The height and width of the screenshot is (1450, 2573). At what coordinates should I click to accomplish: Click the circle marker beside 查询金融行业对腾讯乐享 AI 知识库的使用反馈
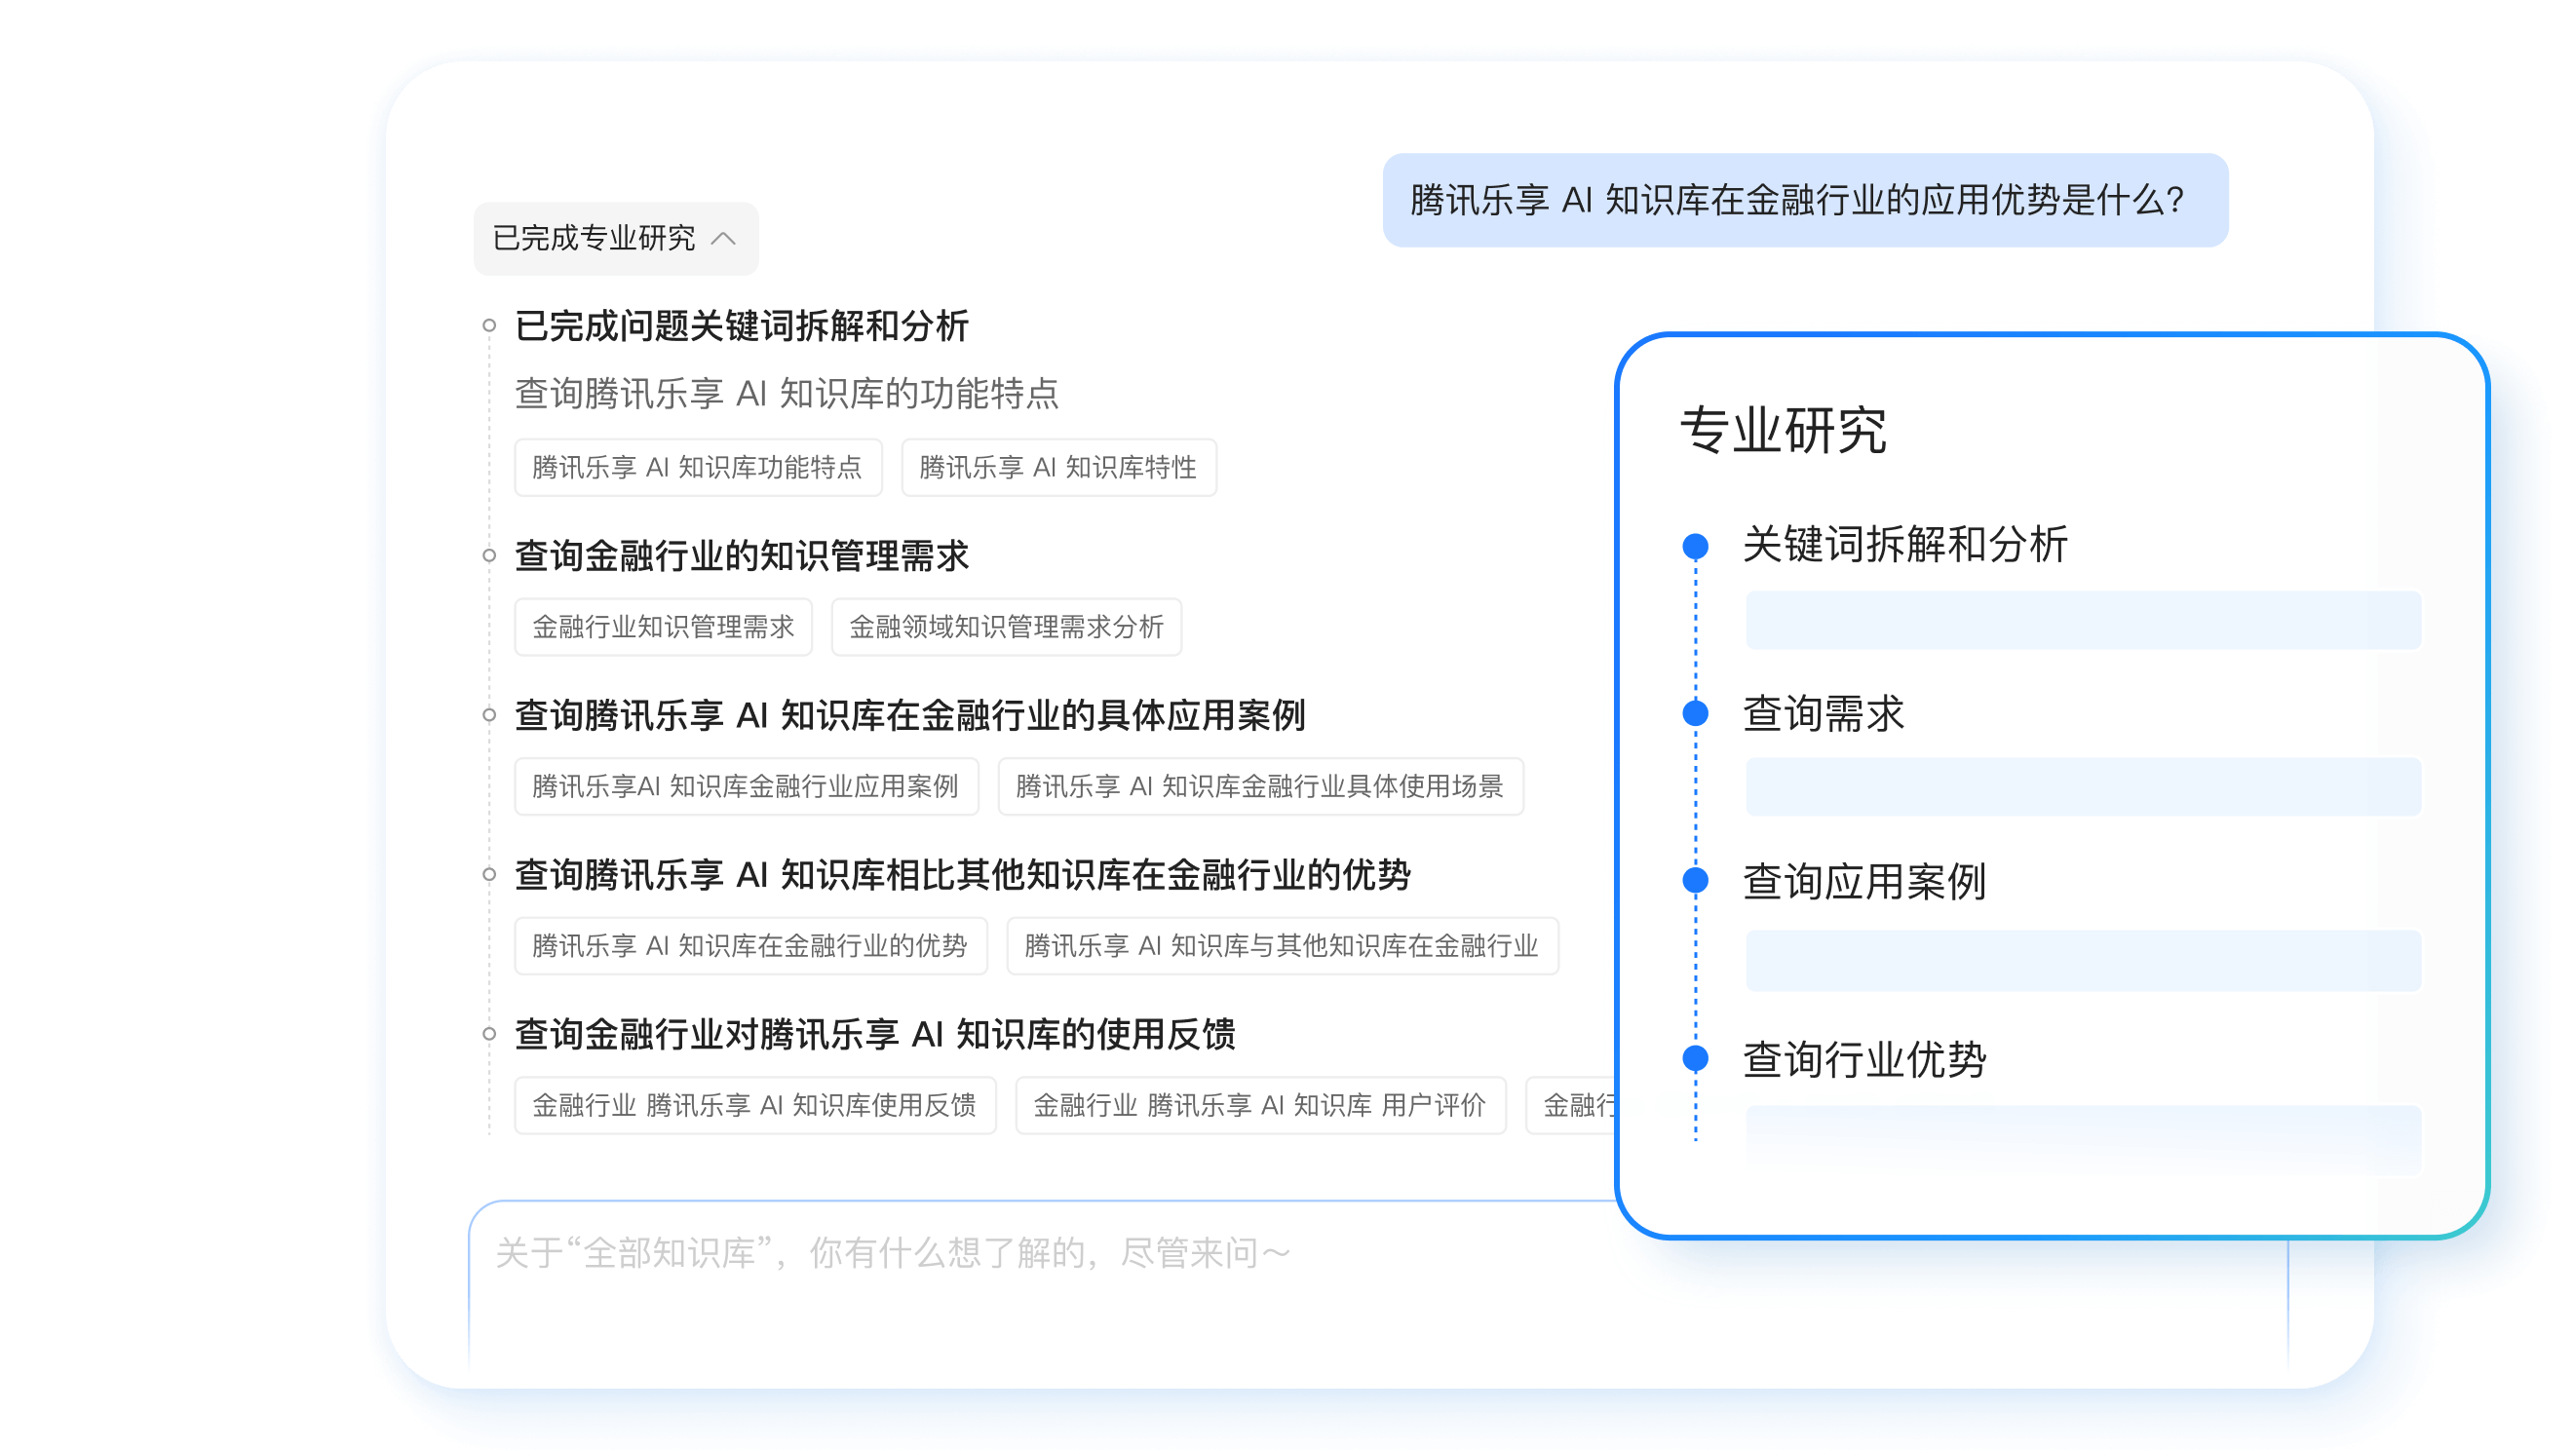point(488,1035)
